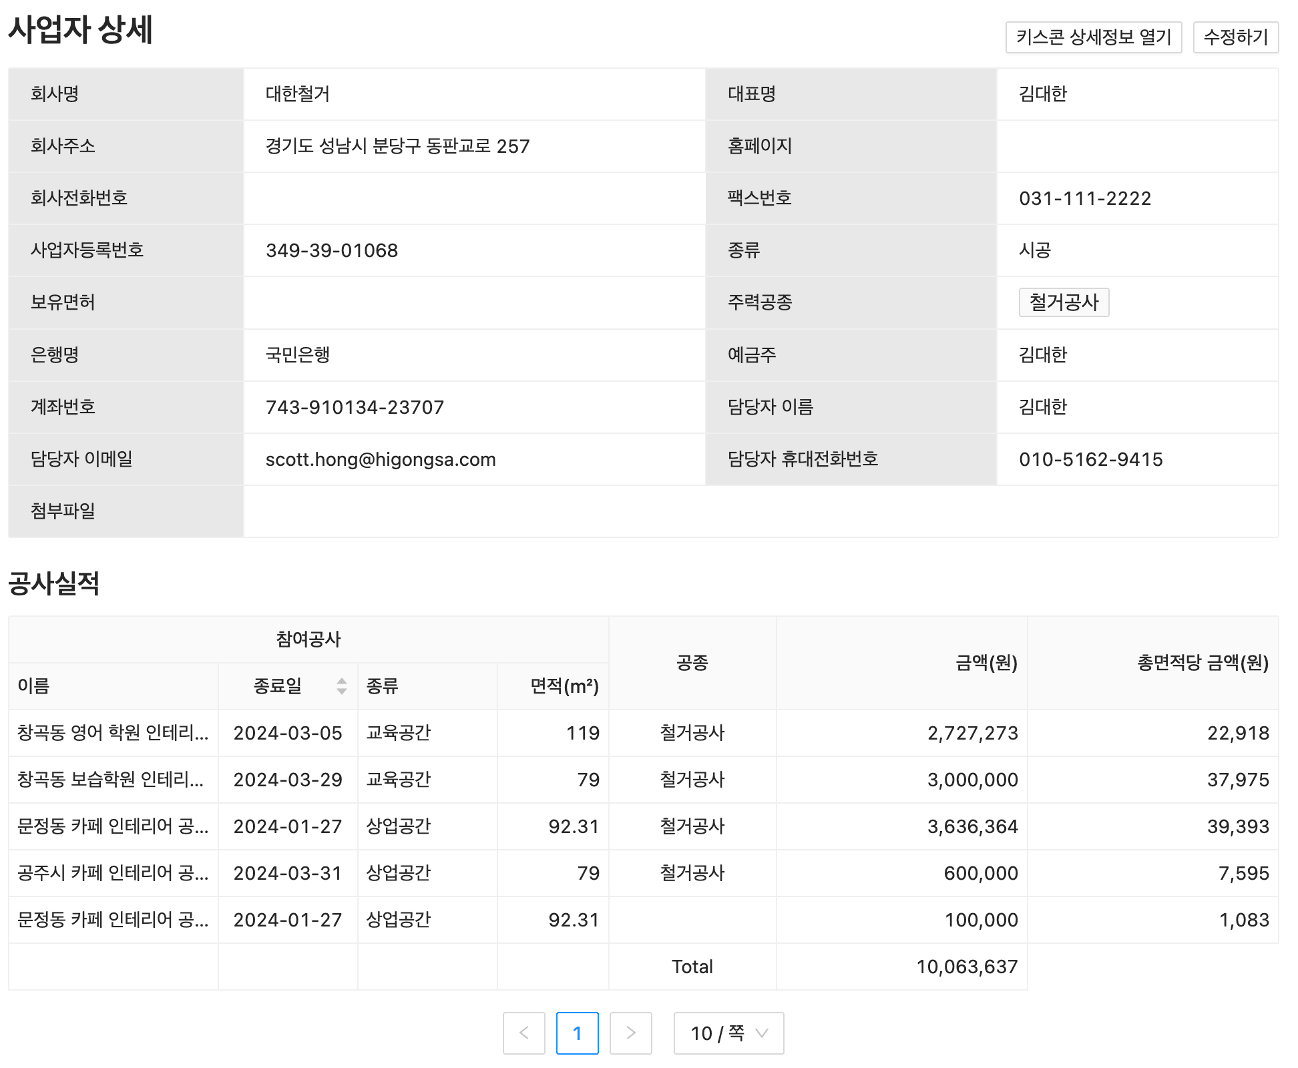Click the phone number 010-5162-9415
This screenshot has height=1068, width=1298.
(x=1090, y=459)
